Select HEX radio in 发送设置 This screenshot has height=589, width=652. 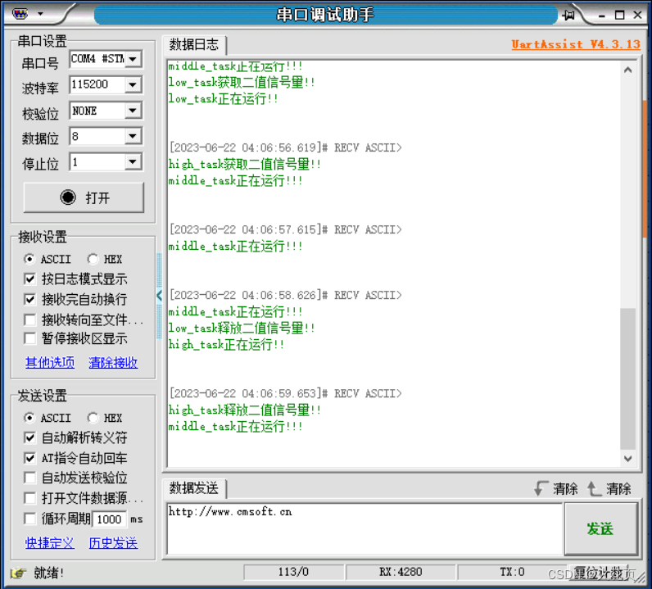(x=93, y=418)
